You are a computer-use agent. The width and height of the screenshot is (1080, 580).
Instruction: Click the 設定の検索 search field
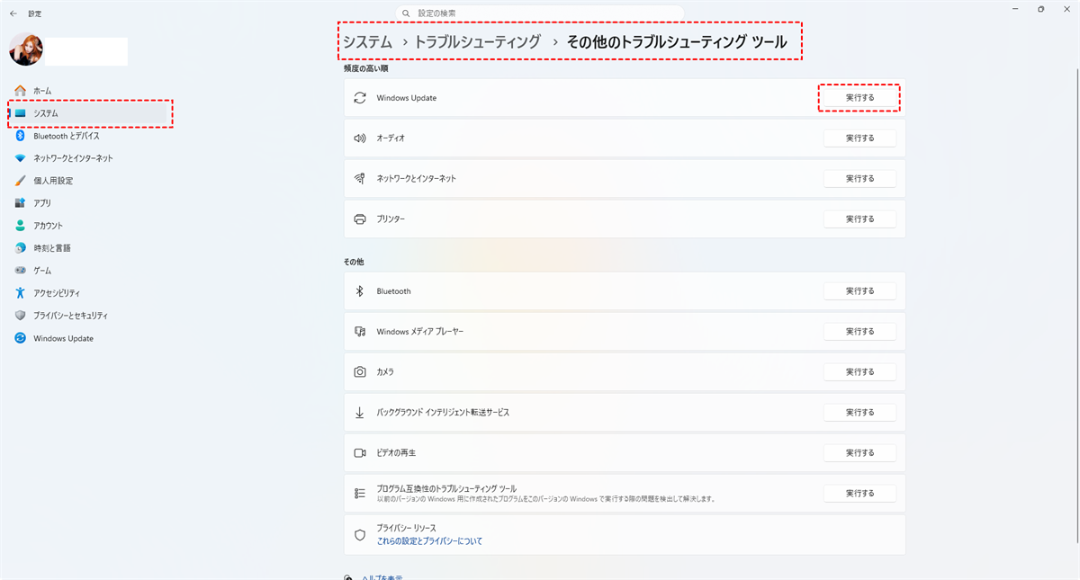(540, 13)
